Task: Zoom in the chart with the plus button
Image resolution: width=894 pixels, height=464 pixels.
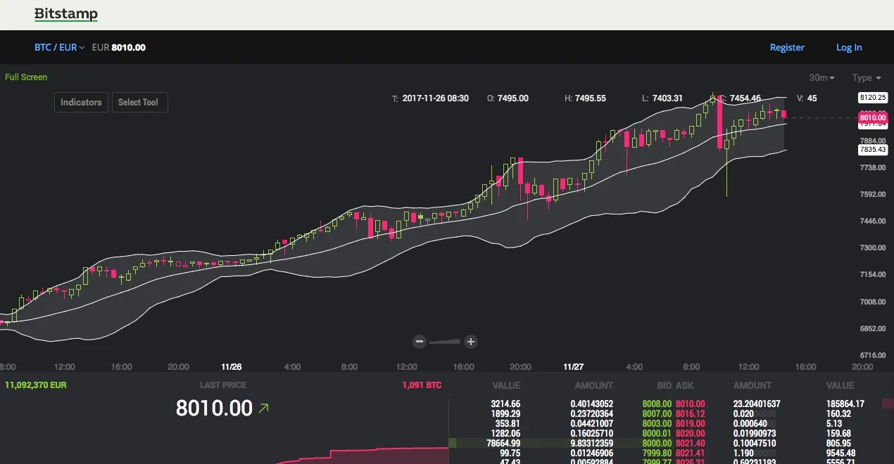Action: tap(471, 342)
